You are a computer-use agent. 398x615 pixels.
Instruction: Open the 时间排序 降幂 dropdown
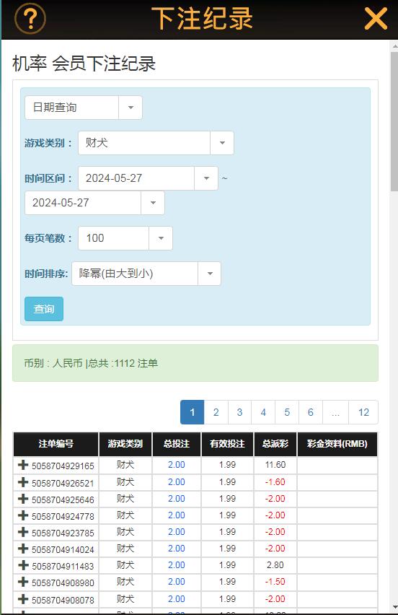pos(146,274)
